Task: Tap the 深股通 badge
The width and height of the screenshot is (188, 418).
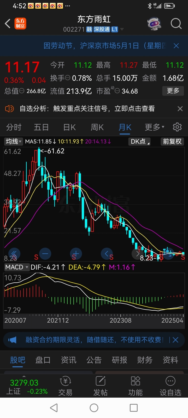Action: 102,29
